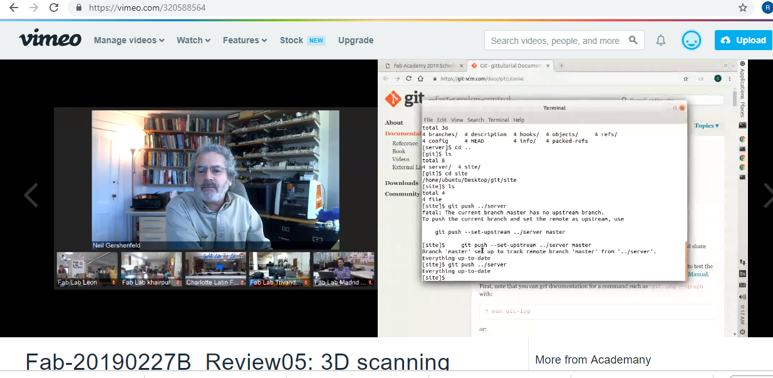Expand the Features menu
Viewport: 773px width, 378px height.
[245, 40]
